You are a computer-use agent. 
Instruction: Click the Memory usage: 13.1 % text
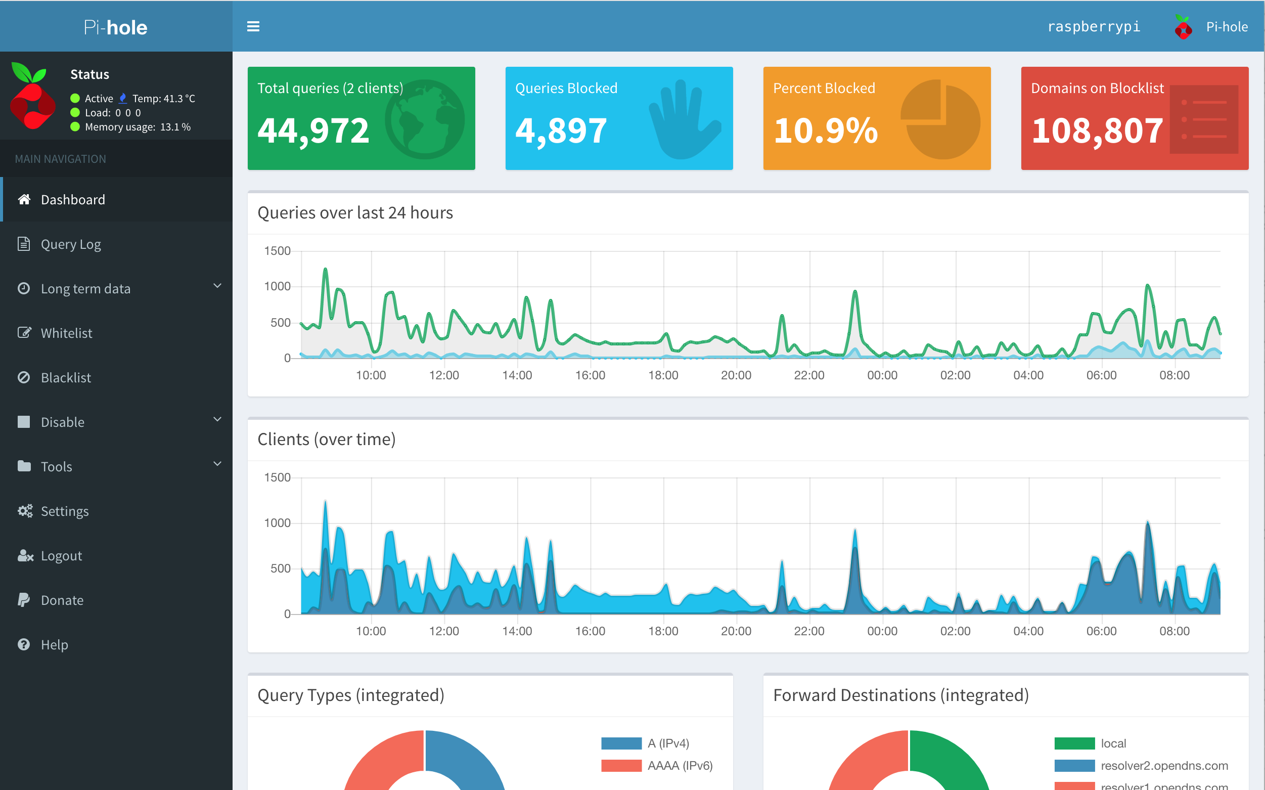[x=138, y=126]
